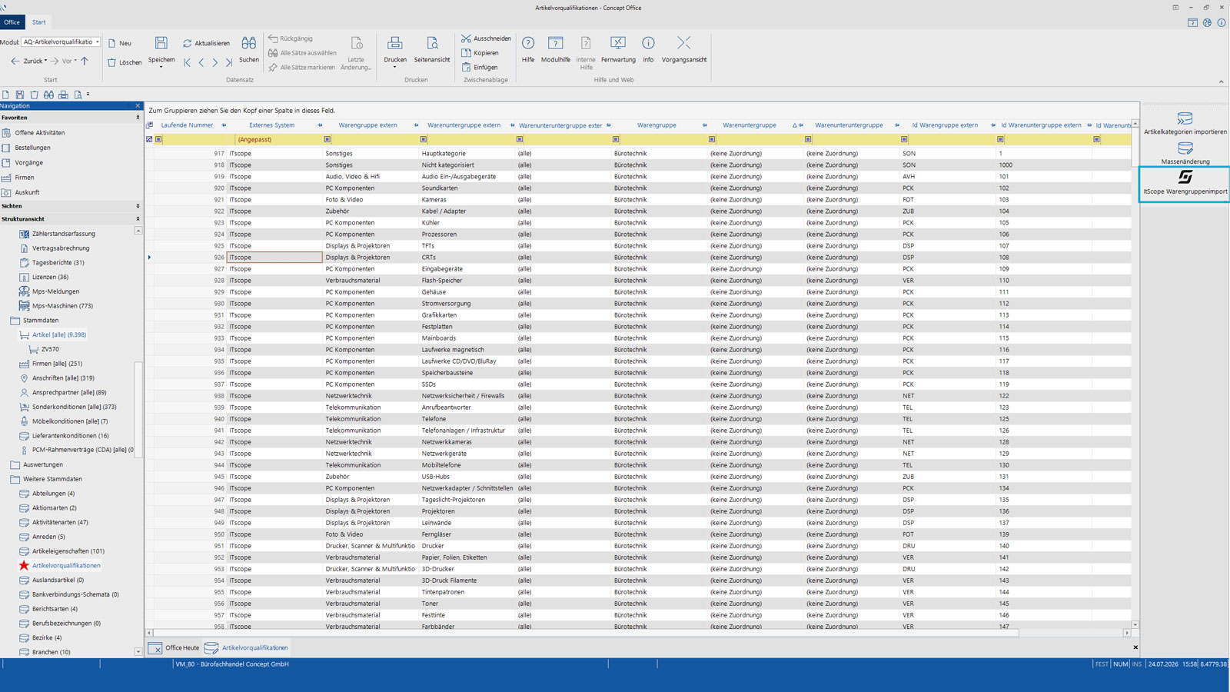Click quick-access save icon below ribbon
This screenshot has height=692, width=1230.
click(x=20, y=95)
